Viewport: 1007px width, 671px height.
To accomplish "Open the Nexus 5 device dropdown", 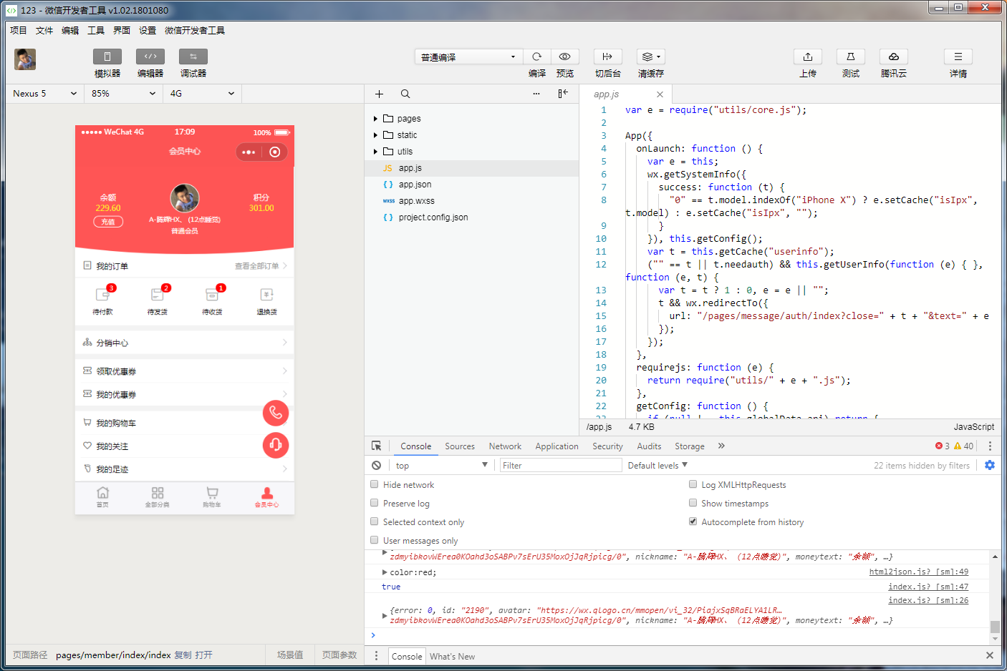I will pyautogui.click(x=45, y=94).
